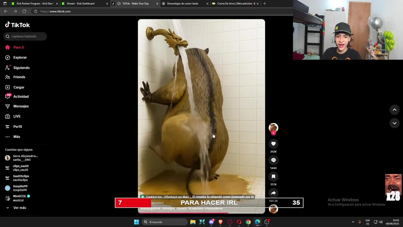Go to Siguiendo feed
This screenshot has height=227, width=403.
click(x=17, y=68)
